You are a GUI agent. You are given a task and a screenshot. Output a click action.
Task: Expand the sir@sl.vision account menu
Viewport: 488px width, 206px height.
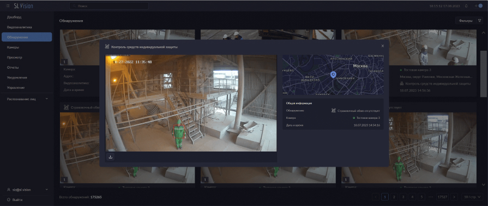[x=27, y=190]
